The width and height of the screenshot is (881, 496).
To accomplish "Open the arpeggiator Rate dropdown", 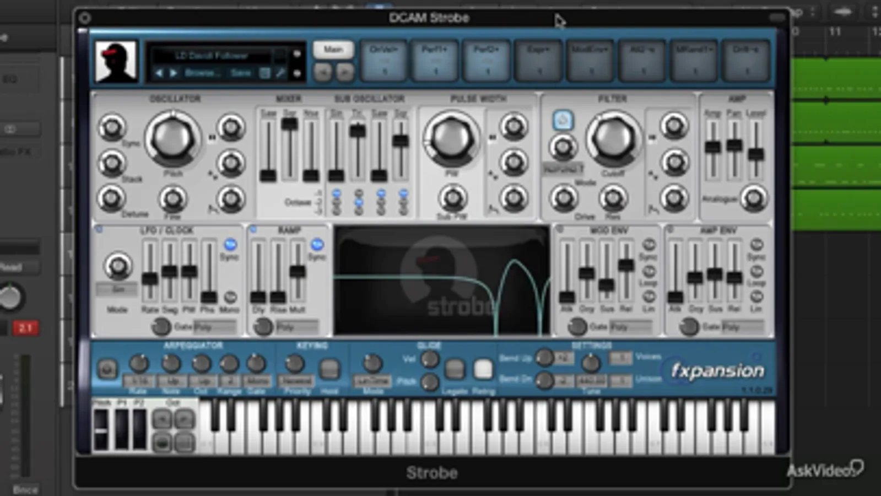I will 139,381.
